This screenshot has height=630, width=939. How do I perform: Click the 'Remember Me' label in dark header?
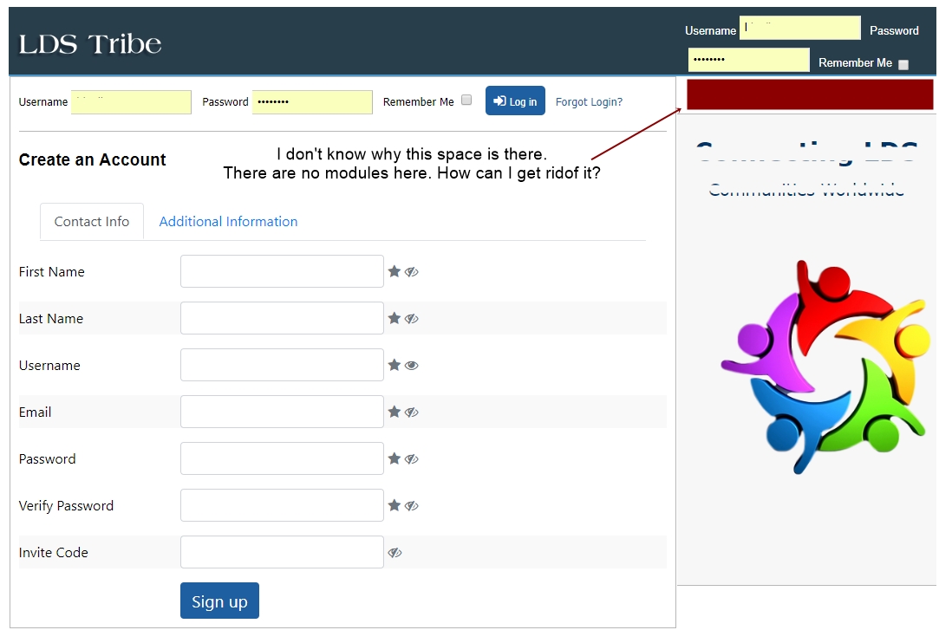pos(855,62)
